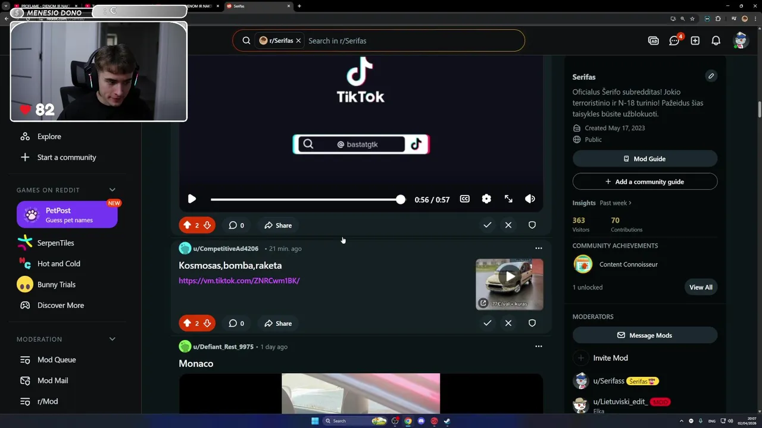Open comments on the Kosmosas,bomba,raketa post

236,323
